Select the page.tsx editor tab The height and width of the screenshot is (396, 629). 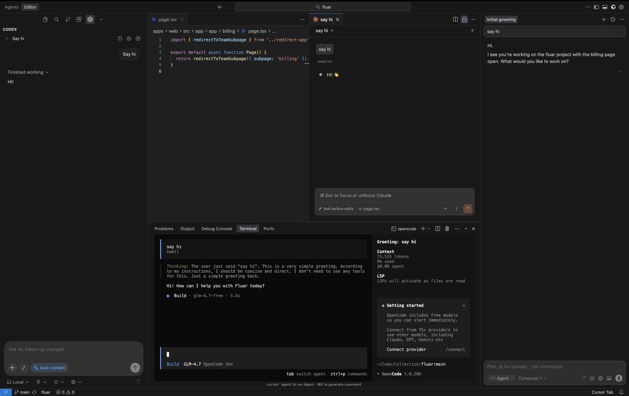point(167,19)
